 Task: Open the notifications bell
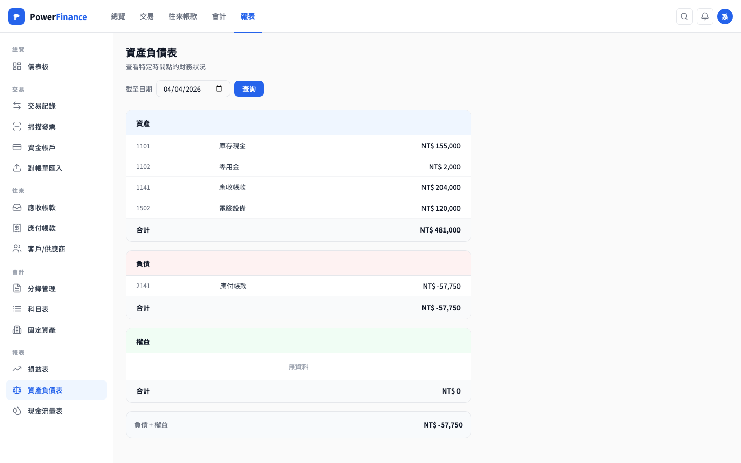point(704,16)
